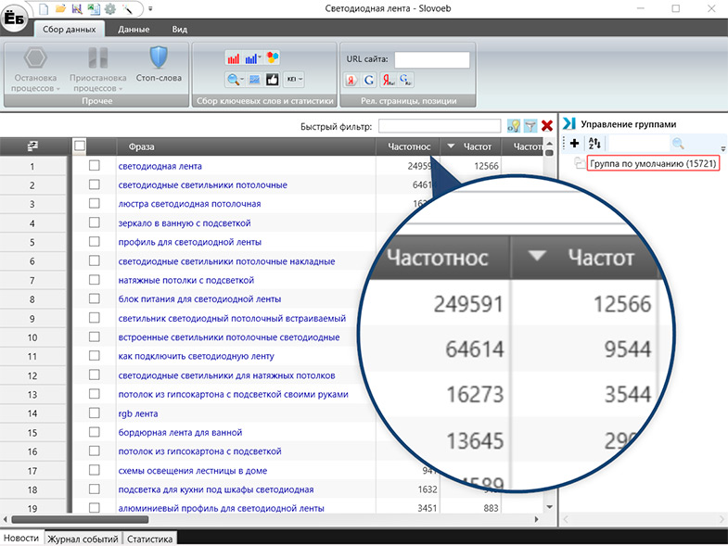728x546 pixels.
Task: Click the Google relevant pages icon
Action: (369, 80)
